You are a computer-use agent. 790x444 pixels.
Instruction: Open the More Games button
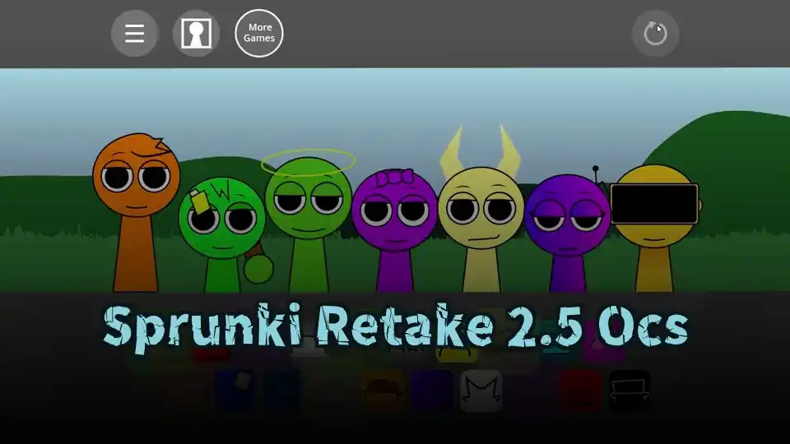point(259,33)
